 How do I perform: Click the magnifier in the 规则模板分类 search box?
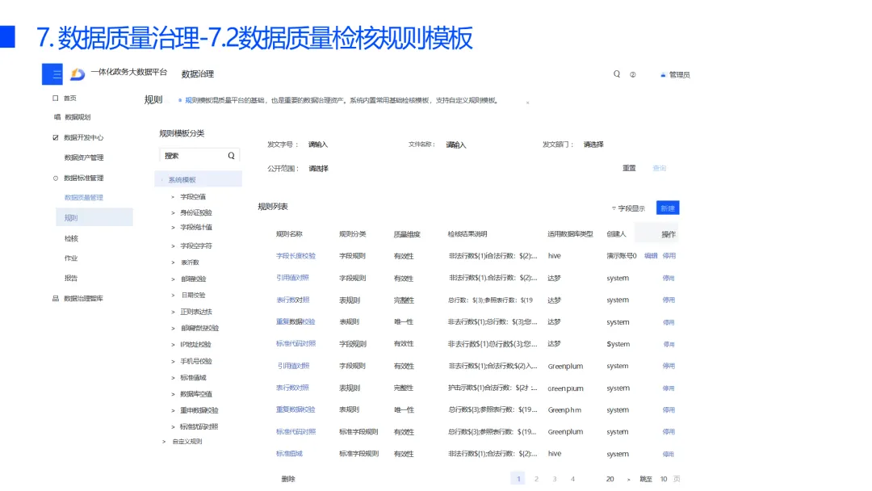click(232, 156)
